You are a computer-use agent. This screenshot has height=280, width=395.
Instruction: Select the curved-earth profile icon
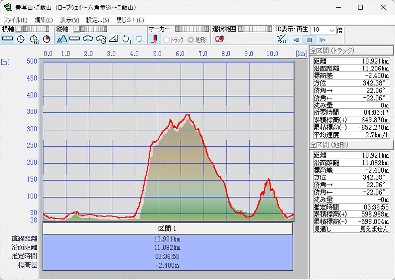(x=88, y=39)
